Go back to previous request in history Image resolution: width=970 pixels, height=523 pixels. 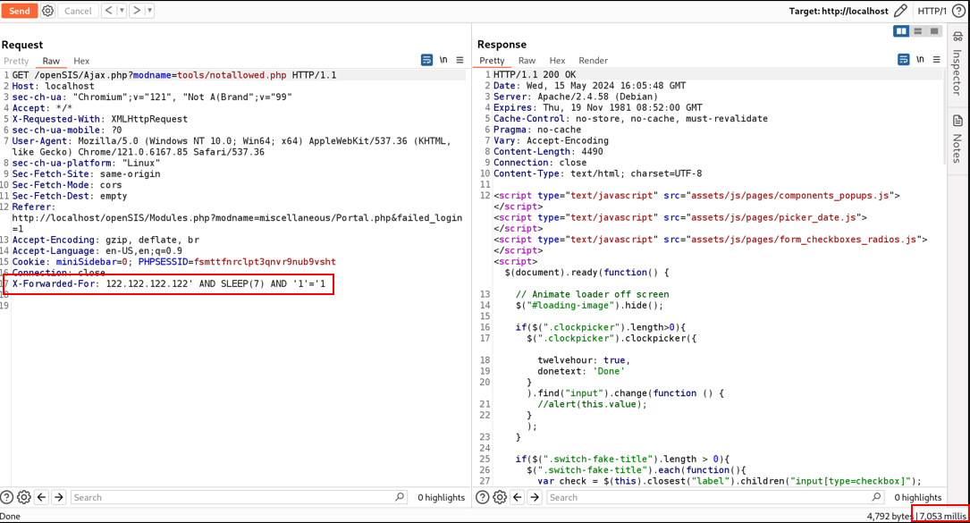coord(109,11)
